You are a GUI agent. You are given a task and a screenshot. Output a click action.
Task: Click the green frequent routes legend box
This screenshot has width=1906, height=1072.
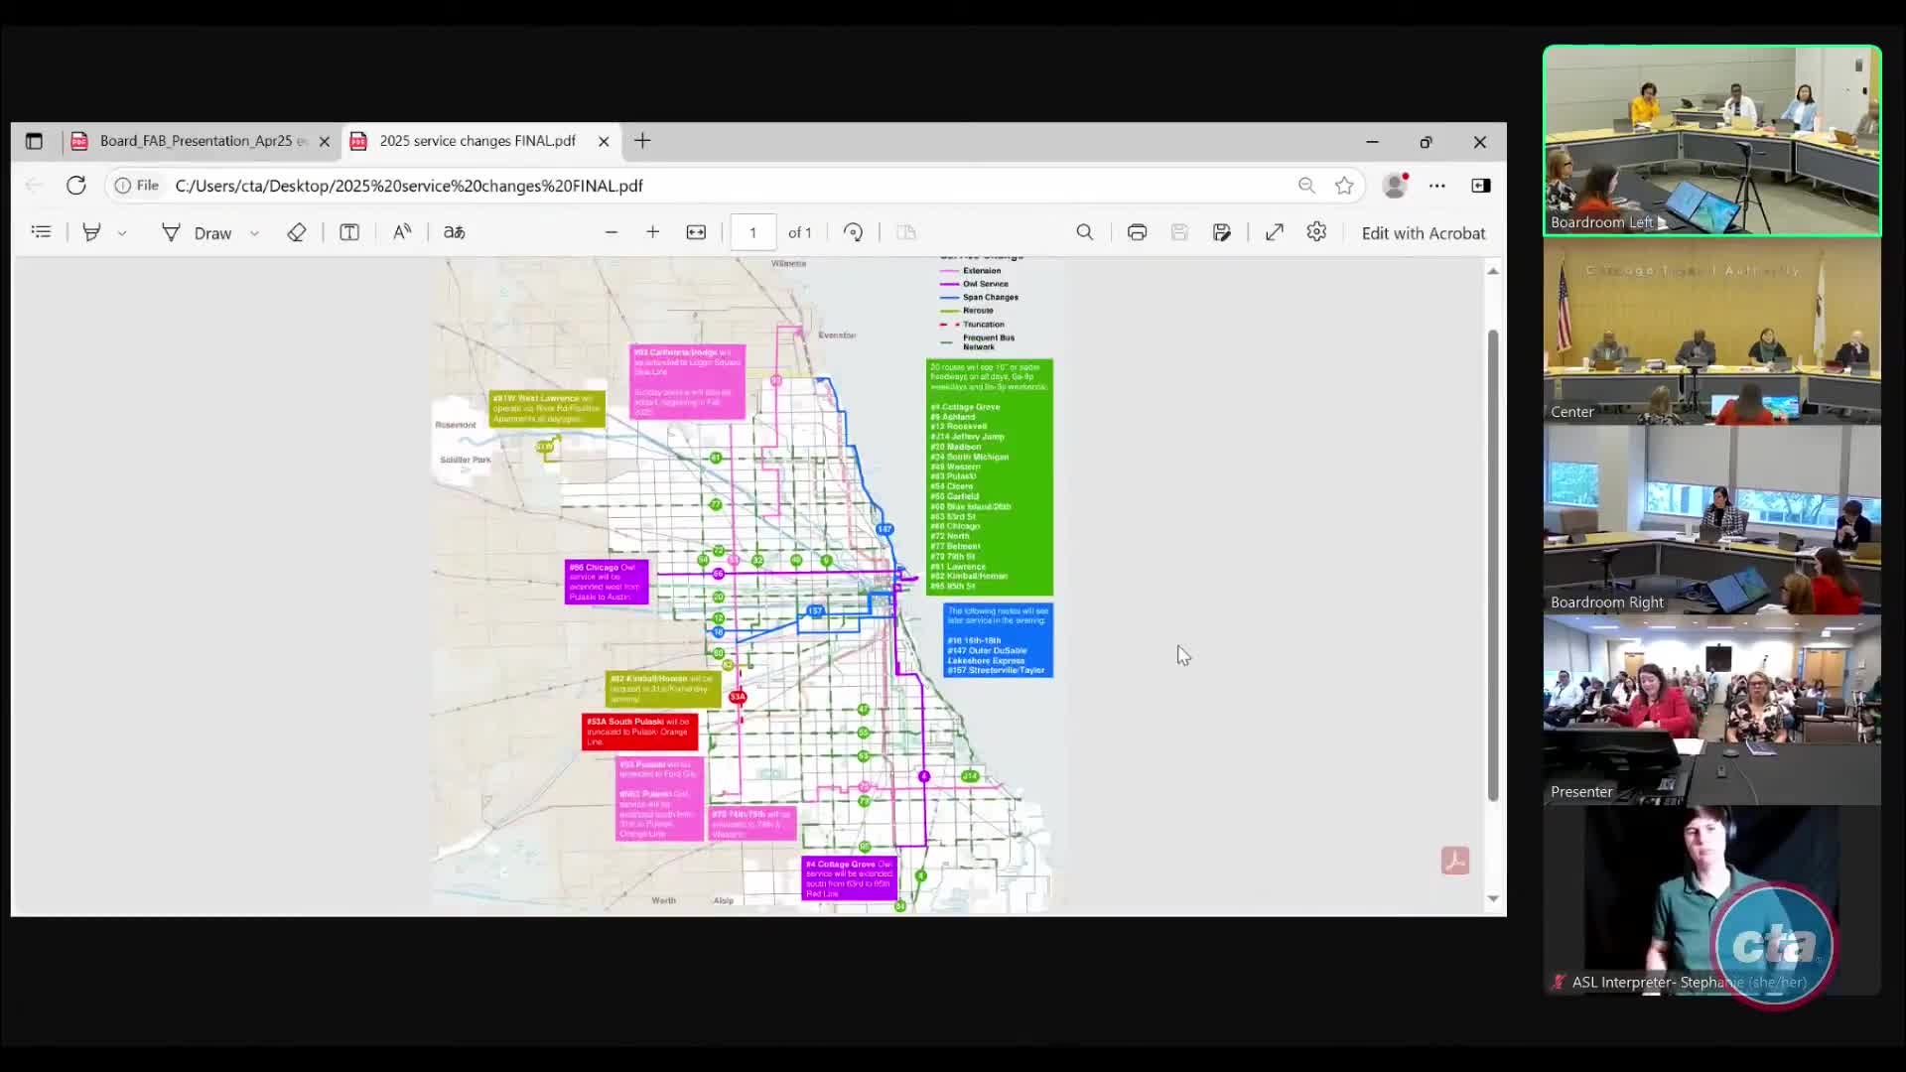pos(990,477)
